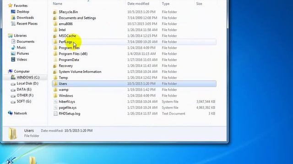Select the ProgramData folder name

pos(69,60)
